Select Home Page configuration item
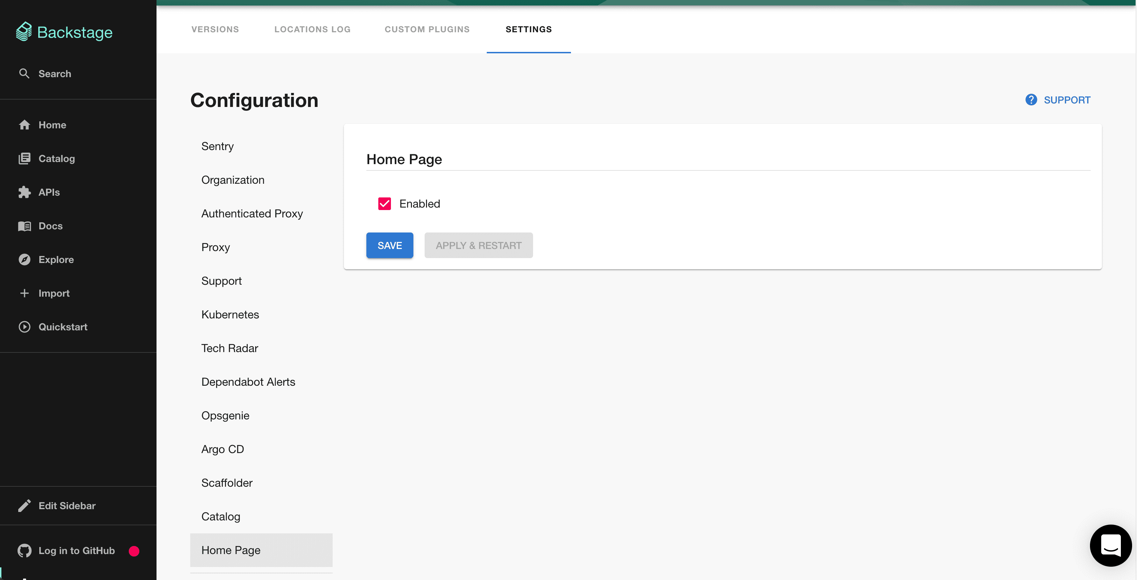 261,550
